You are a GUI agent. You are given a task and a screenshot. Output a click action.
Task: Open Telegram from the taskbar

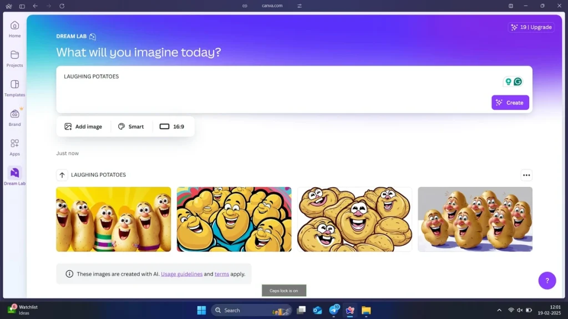click(334, 310)
